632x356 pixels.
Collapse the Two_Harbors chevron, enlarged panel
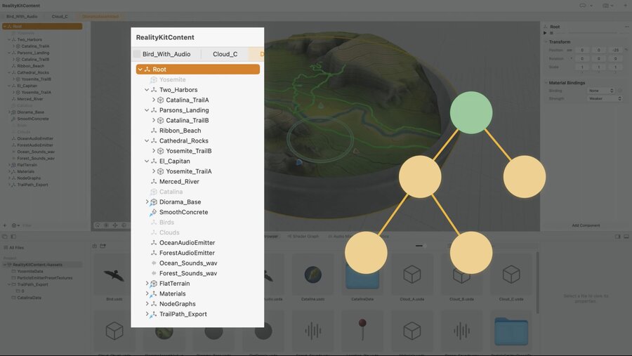click(147, 90)
